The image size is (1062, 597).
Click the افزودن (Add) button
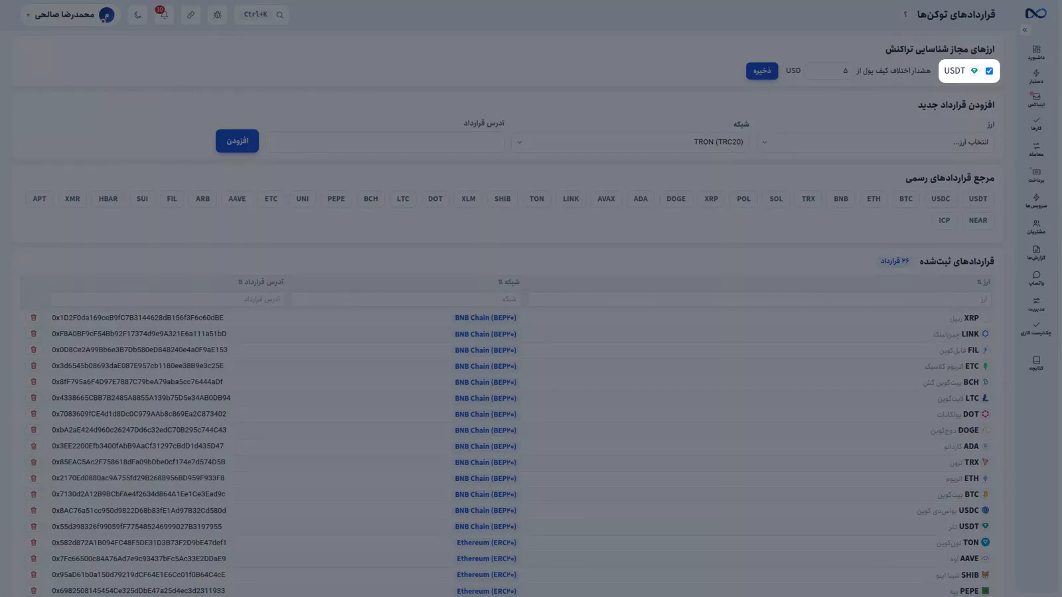pyautogui.click(x=237, y=141)
